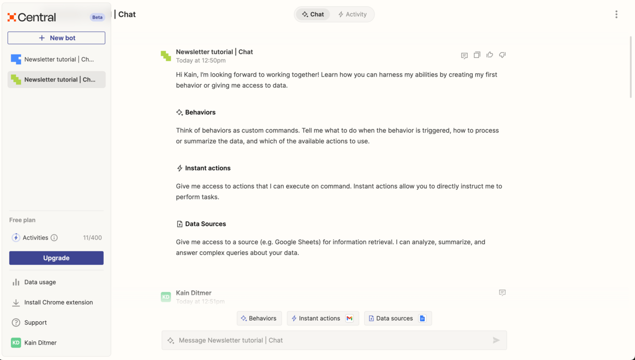Click the send arrow icon
635x360 pixels.
(496, 340)
